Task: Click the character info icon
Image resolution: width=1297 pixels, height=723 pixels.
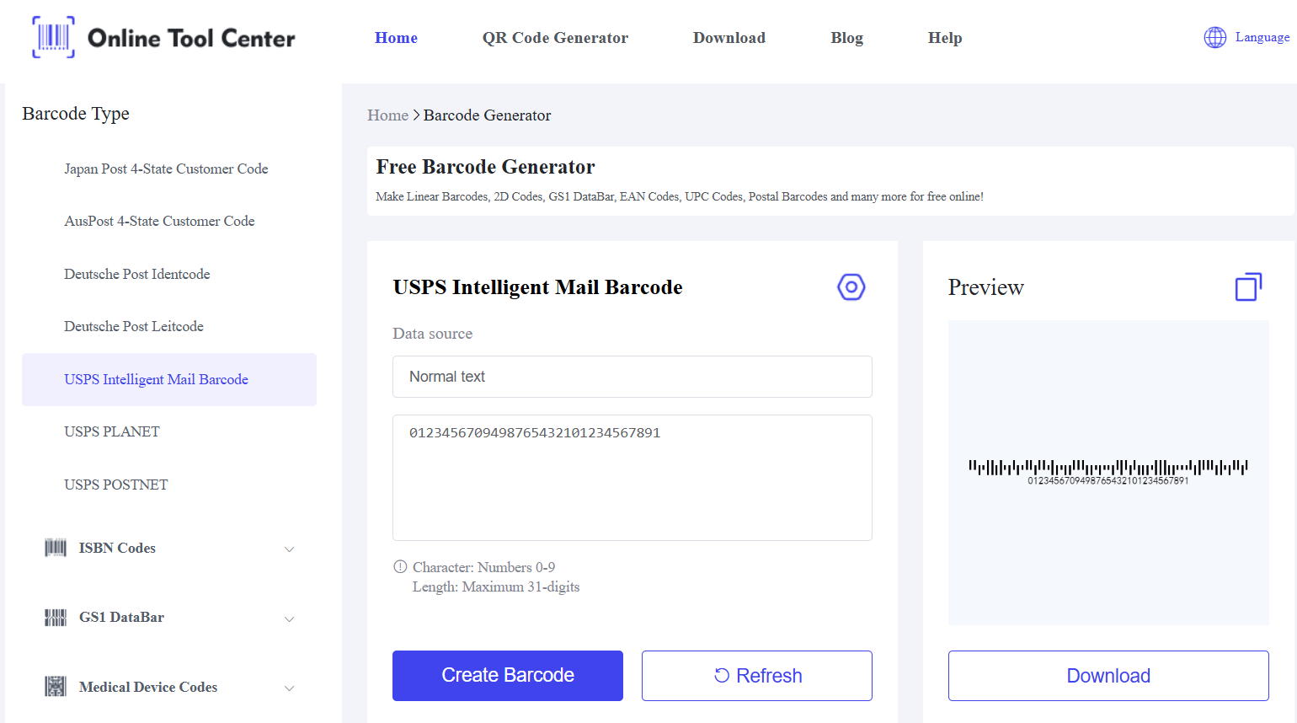Action: coord(400,567)
